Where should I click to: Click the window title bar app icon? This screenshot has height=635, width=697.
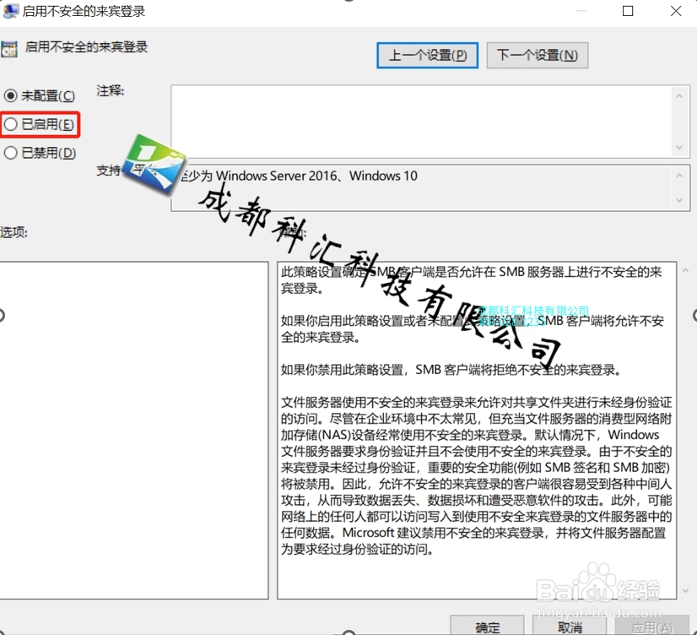(11, 11)
